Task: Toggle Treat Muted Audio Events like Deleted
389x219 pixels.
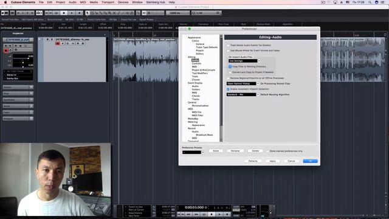Action: pos(229,45)
